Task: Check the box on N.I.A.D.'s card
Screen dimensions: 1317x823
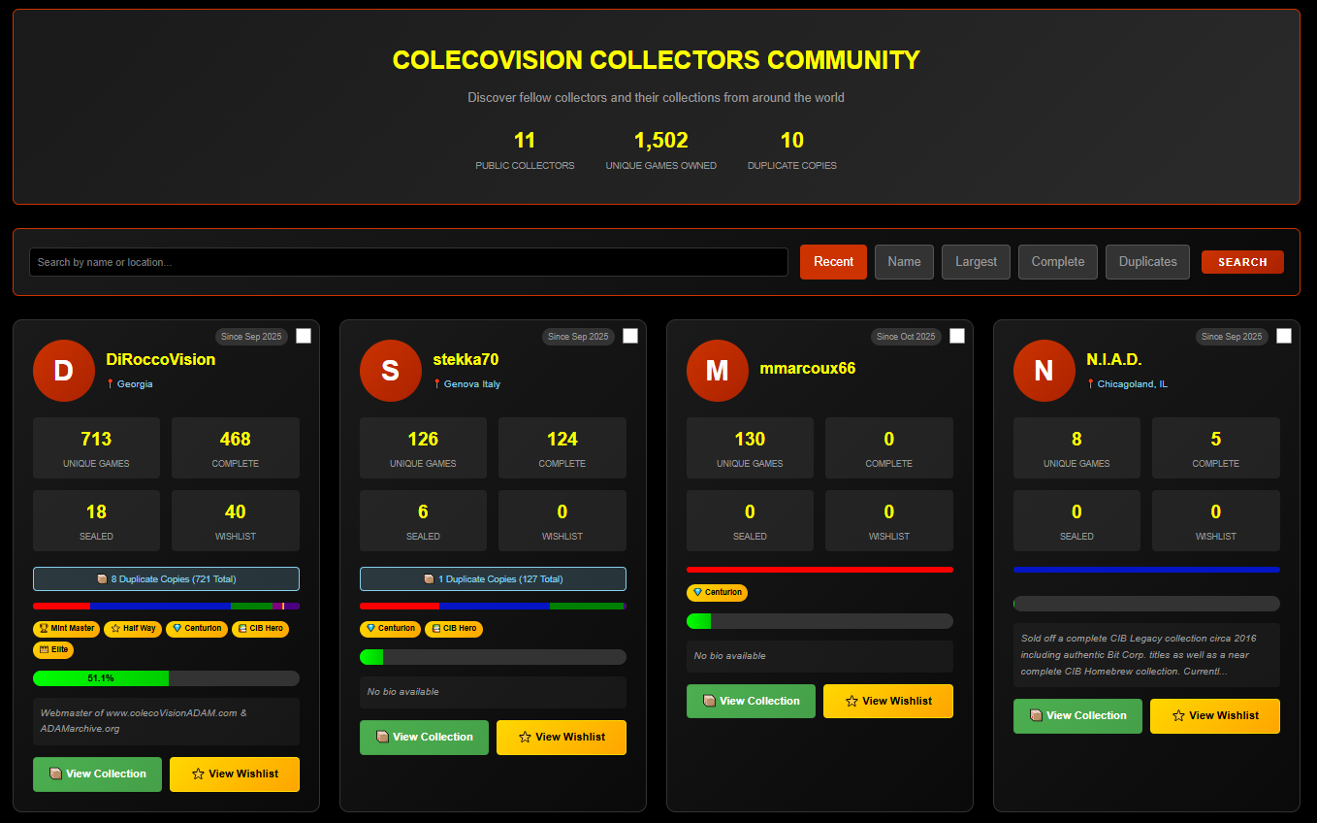Action: click(x=1284, y=336)
